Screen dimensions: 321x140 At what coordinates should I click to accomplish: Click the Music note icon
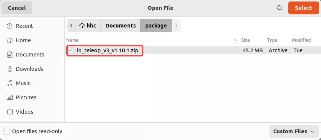point(10,83)
